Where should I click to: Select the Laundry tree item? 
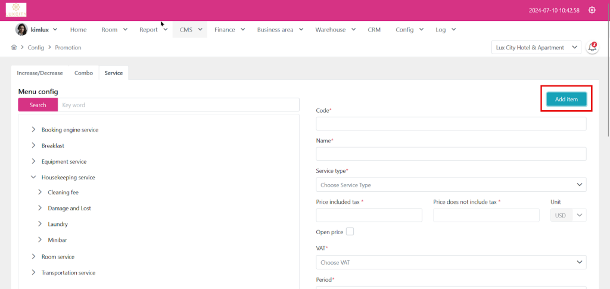[x=58, y=224]
